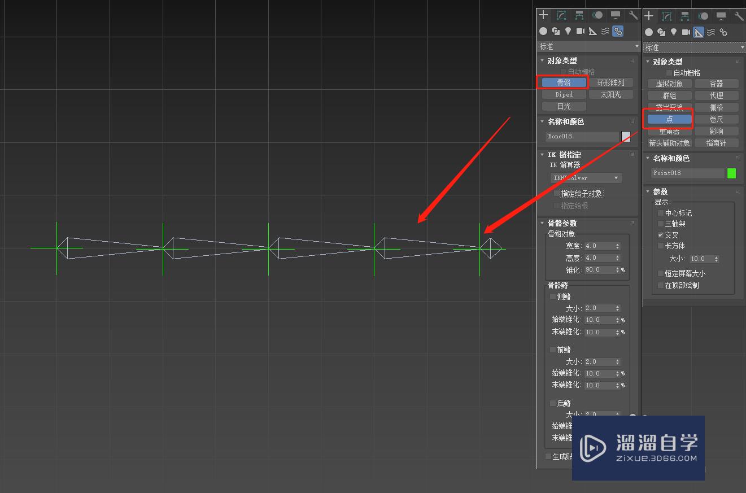The width and height of the screenshot is (746, 493).
Task: Open the Hierarchy tab in the bone panel
Action: coord(579,15)
